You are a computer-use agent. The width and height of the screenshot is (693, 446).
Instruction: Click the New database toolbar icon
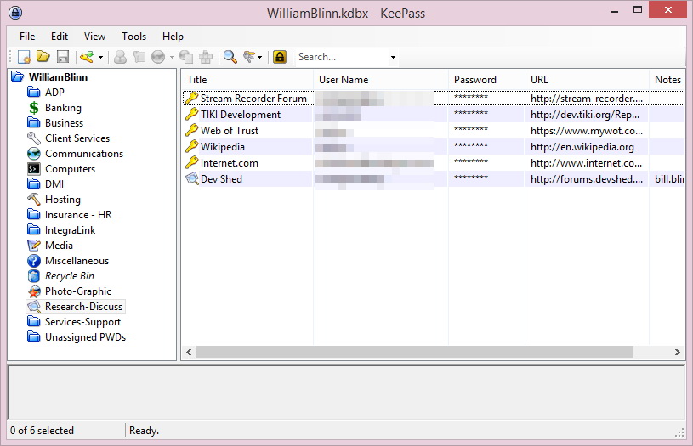tap(24, 57)
